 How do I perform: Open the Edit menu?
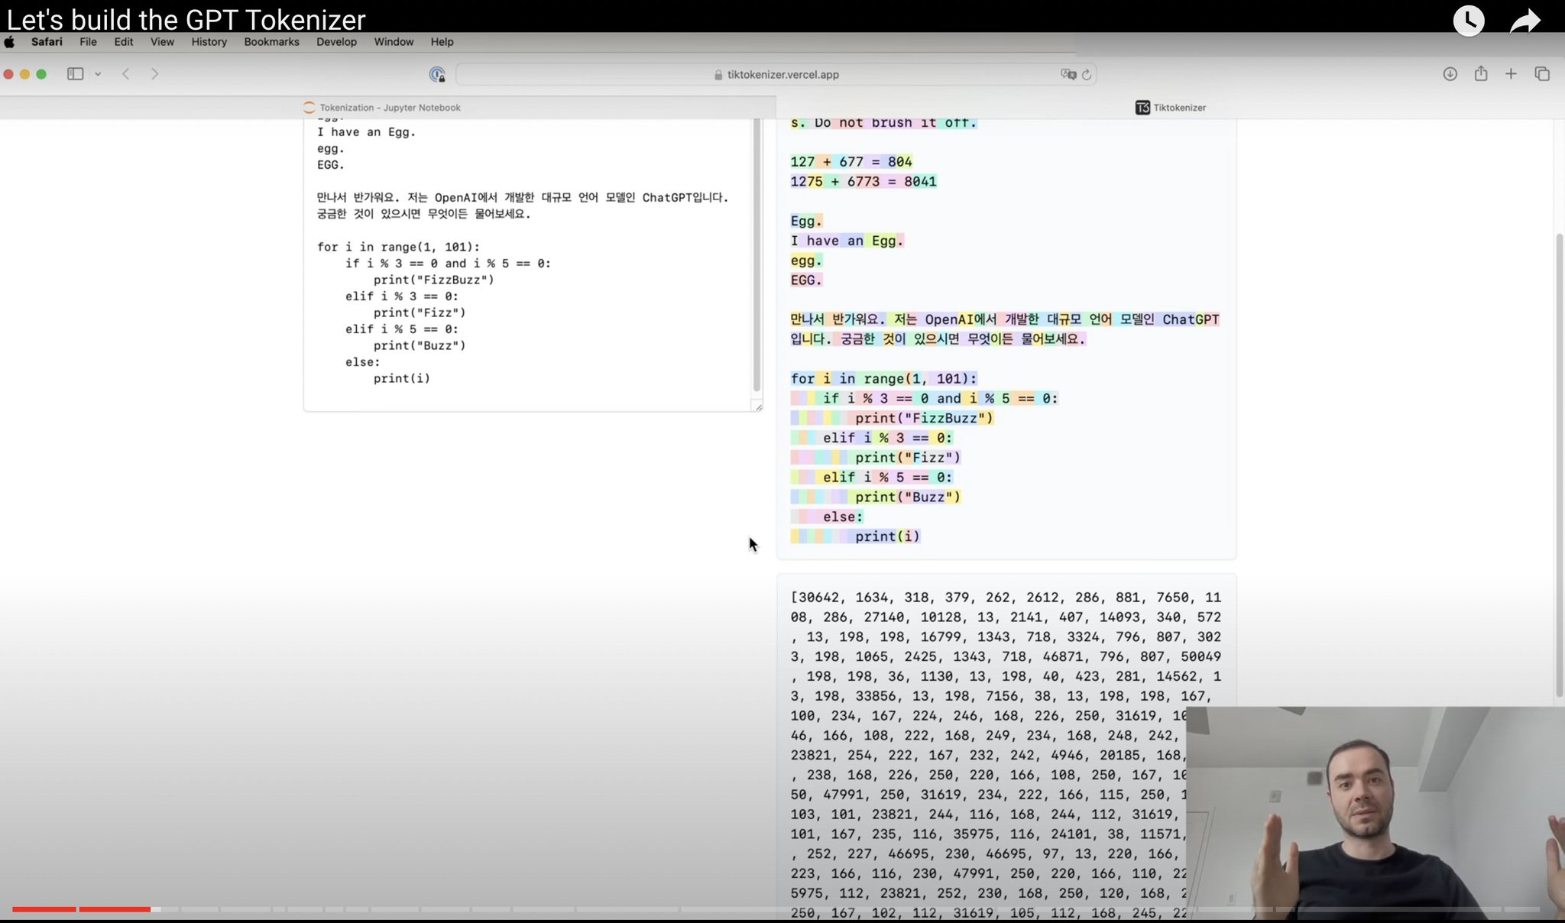[x=124, y=42]
